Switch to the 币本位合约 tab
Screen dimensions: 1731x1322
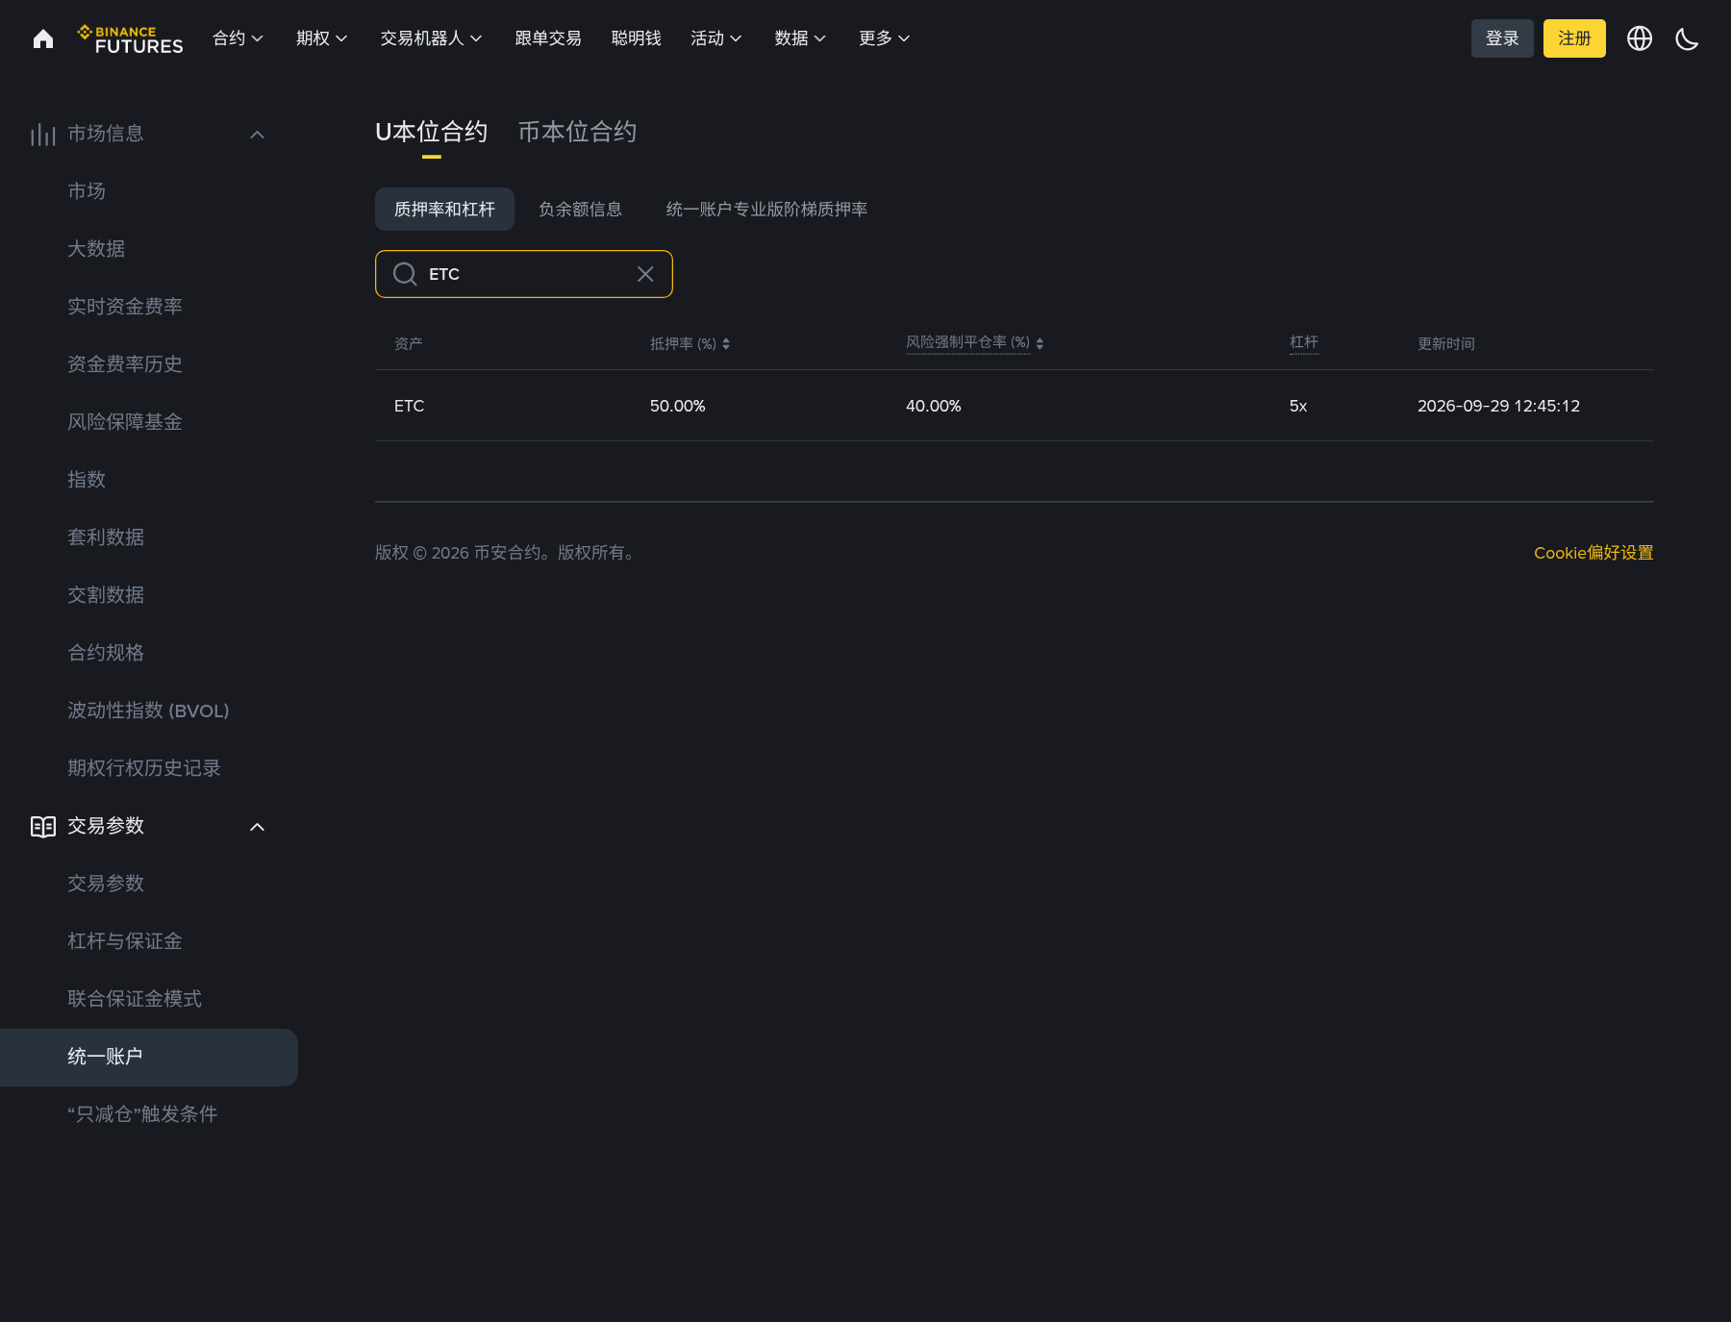tap(577, 132)
